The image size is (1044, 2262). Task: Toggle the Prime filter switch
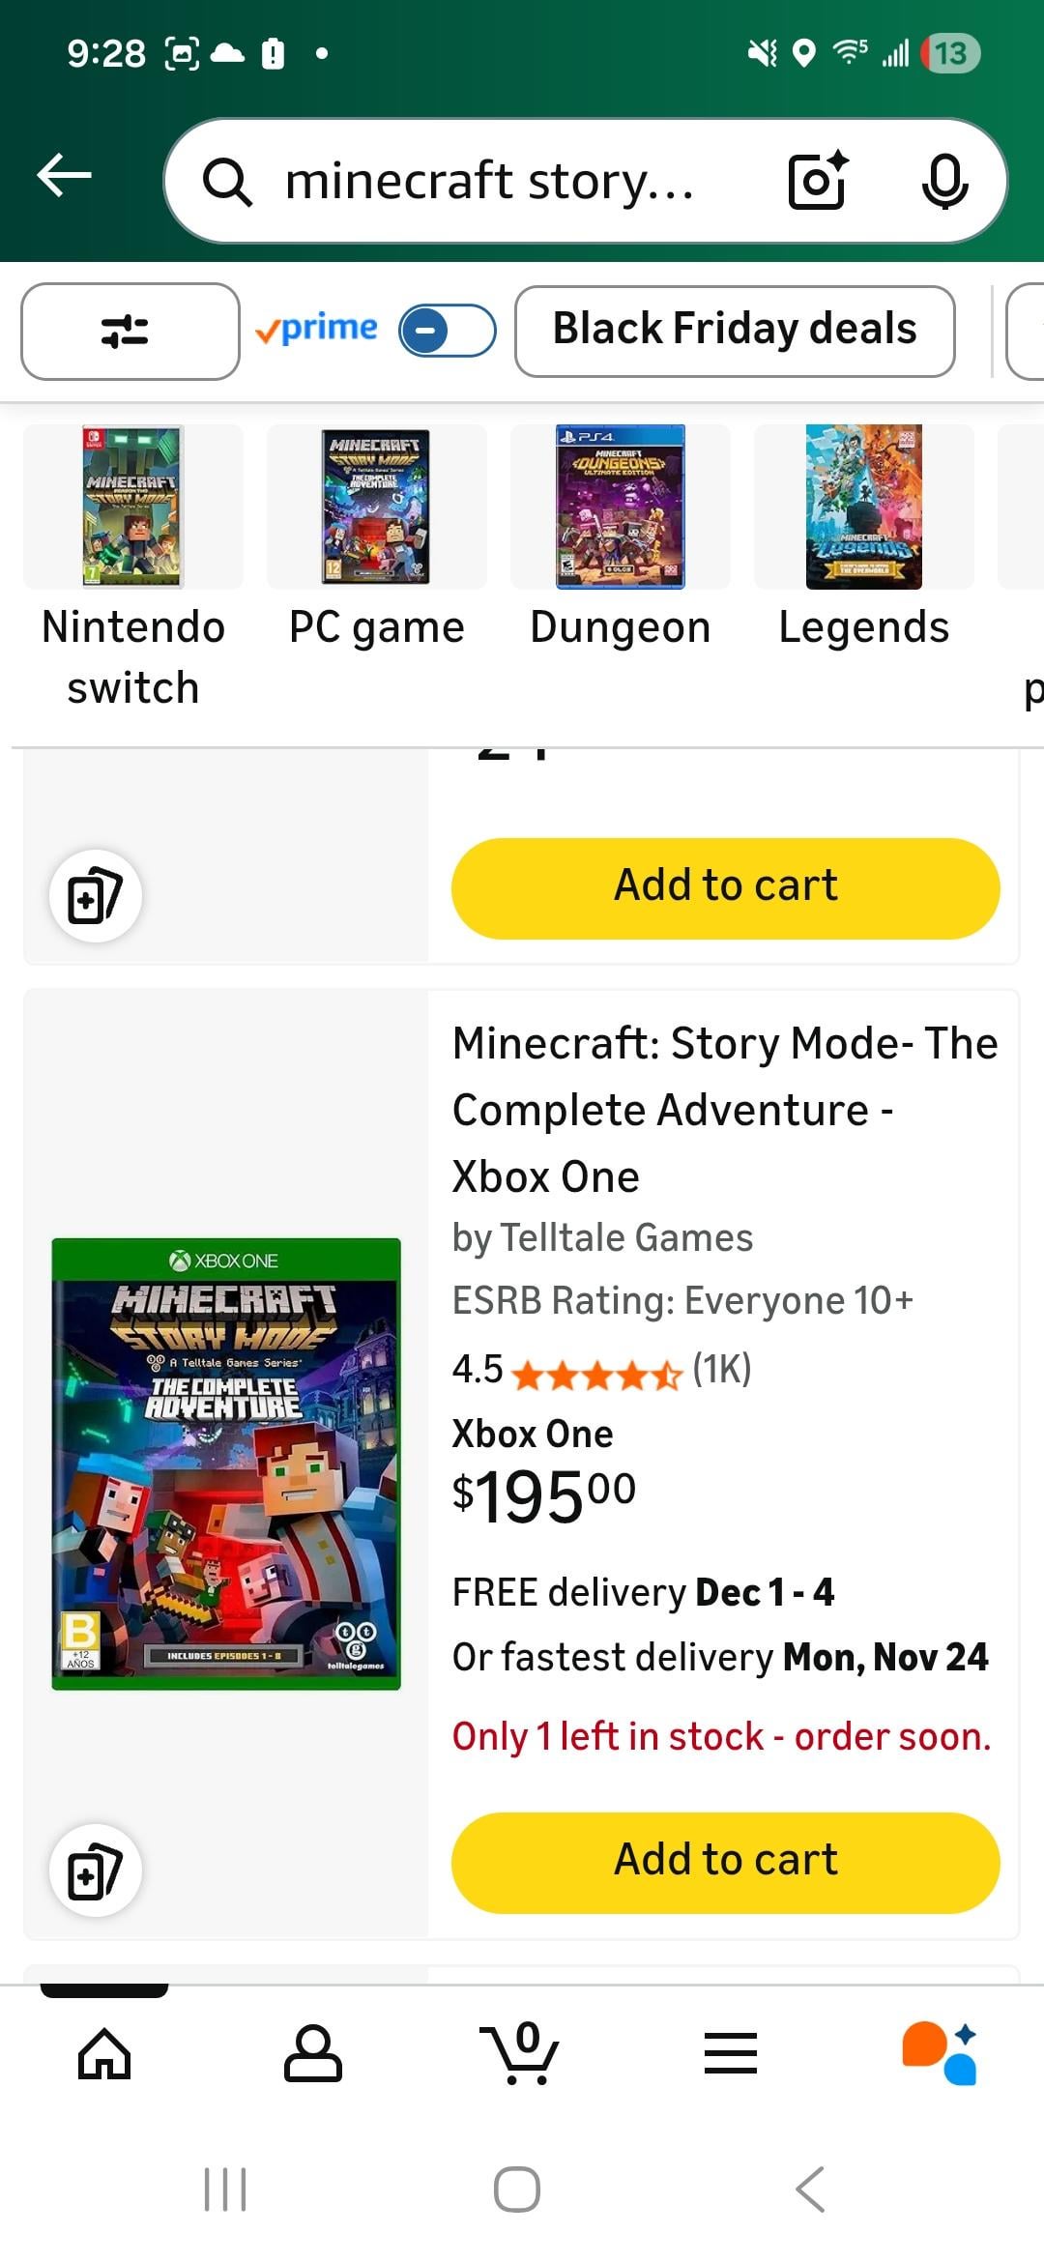447,332
